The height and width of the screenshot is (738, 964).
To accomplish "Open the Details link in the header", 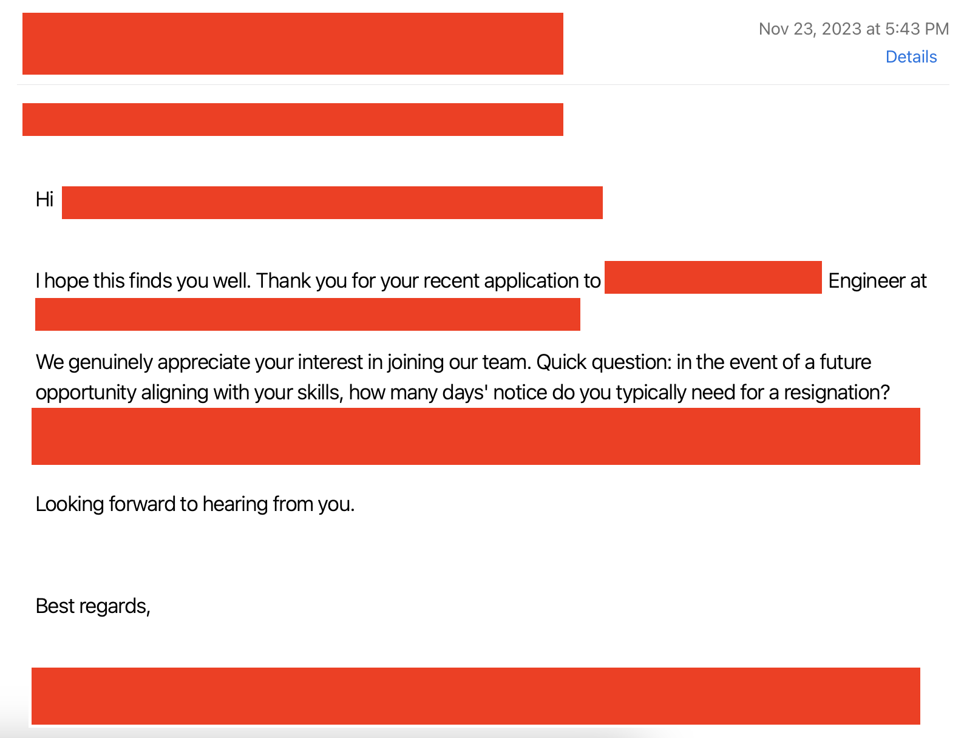I will 911,56.
